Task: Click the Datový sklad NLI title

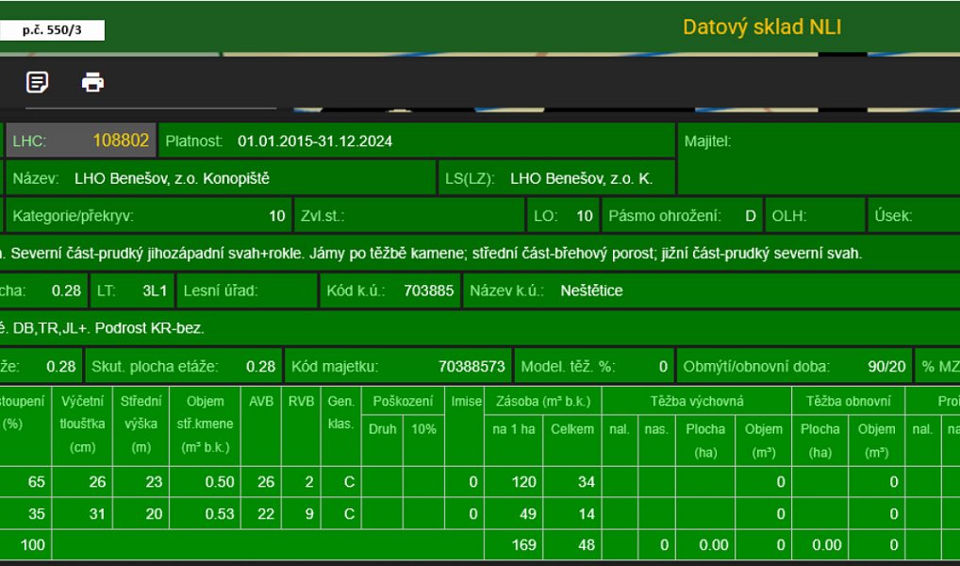Action: 762,27
